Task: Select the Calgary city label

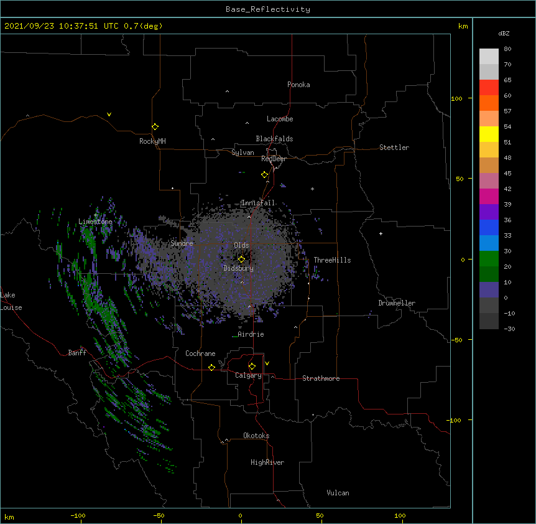Action: click(248, 375)
